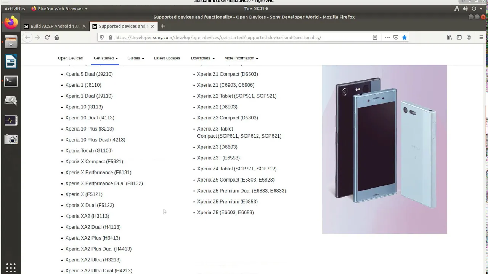Open Terminal from the dock
Screen dimensions: 488x274
(11, 81)
